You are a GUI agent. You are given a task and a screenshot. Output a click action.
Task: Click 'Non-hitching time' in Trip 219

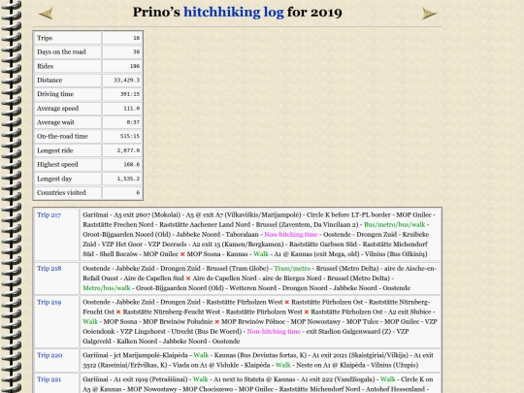[x=274, y=331]
